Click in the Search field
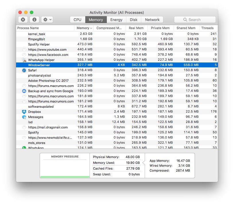The height and width of the screenshot is (205, 234). [195, 20]
